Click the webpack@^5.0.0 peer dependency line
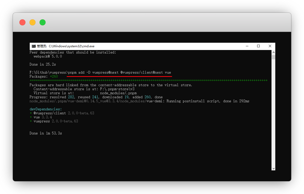Viewport: 304px width, 194px height. (48, 57)
